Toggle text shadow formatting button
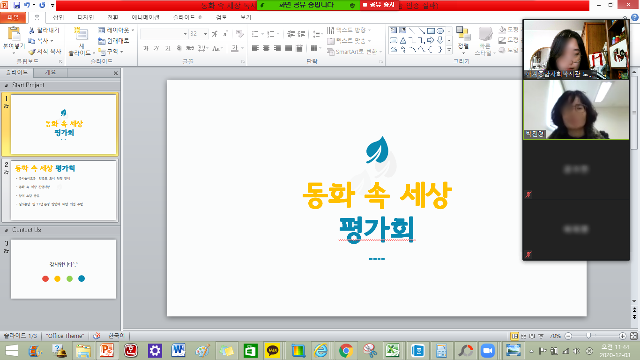 coord(179,48)
